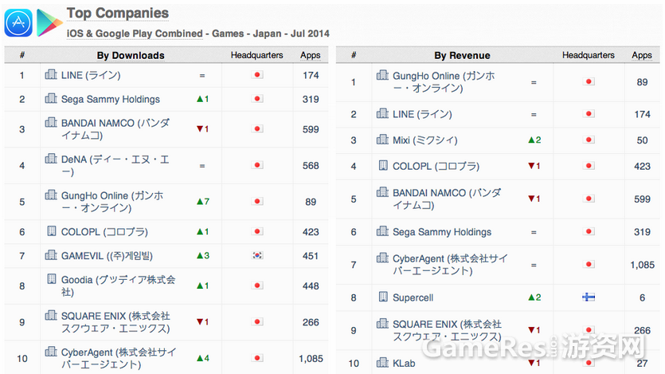This screenshot has width=665, height=374.
Task: Open GungHo Online in Downloads table
Action: tap(112, 202)
